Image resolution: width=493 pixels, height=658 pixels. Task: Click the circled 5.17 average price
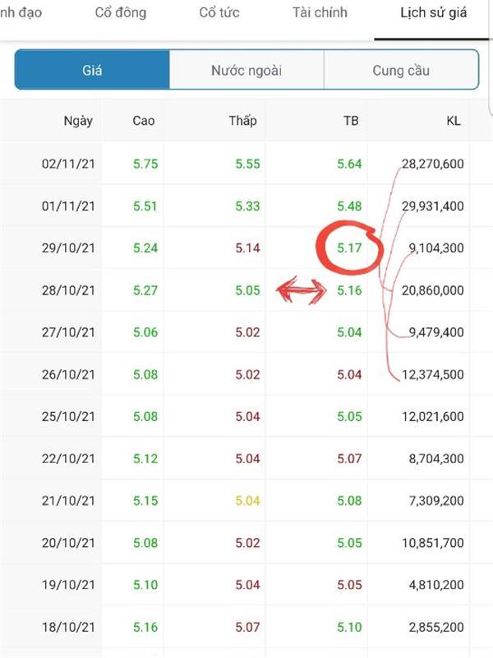(349, 248)
